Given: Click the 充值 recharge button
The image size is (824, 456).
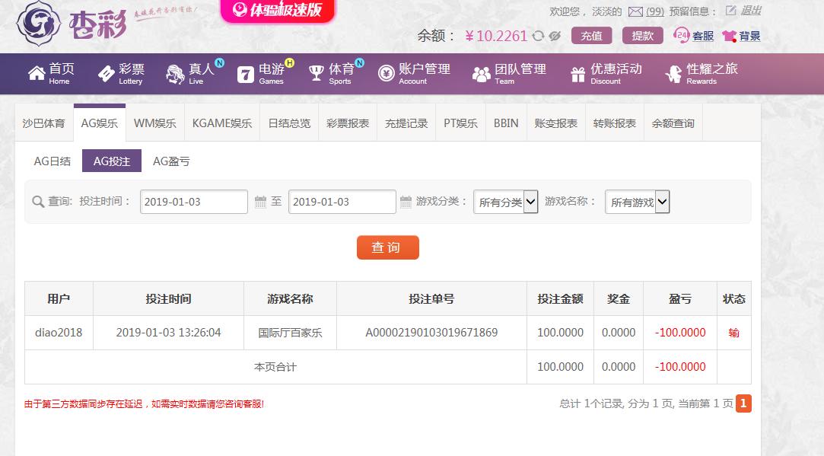Looking at the screenshot, I should click(x=591, y=36).
